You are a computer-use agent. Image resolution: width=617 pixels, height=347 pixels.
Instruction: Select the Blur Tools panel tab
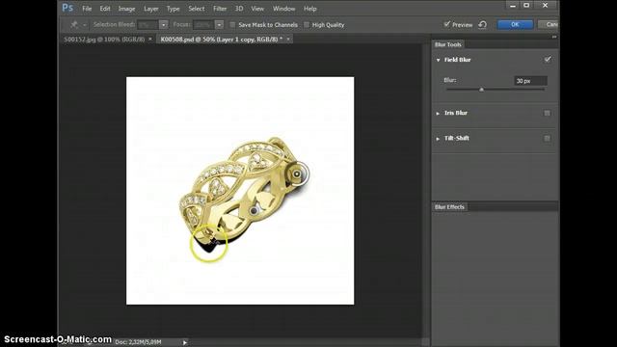pos(447,44)
